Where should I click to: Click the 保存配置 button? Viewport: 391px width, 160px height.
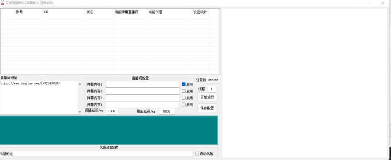[x=207, y=108]
